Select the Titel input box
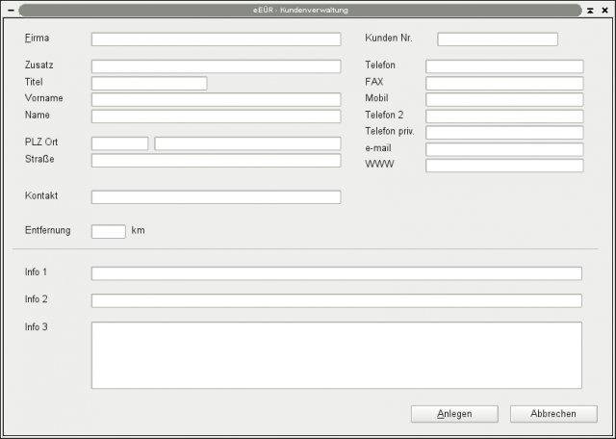The height and width of the screenshot is (439, 616). pos(149,84)
